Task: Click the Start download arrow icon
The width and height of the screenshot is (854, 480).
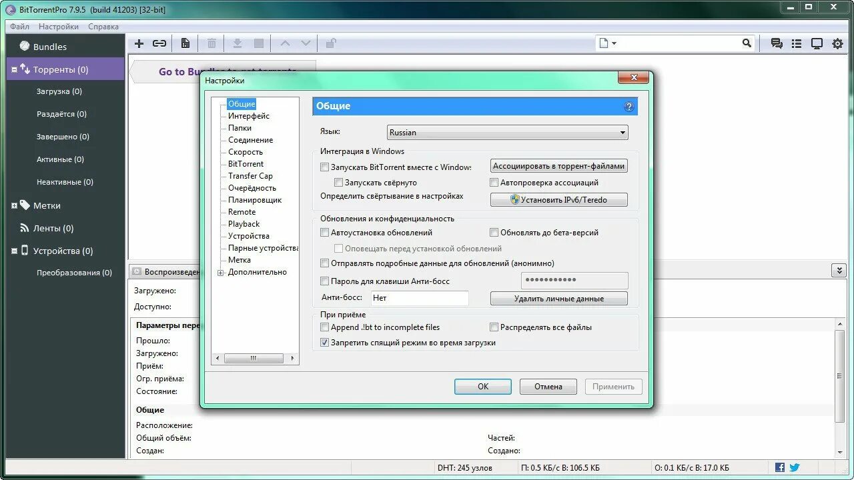Action: 237,43
